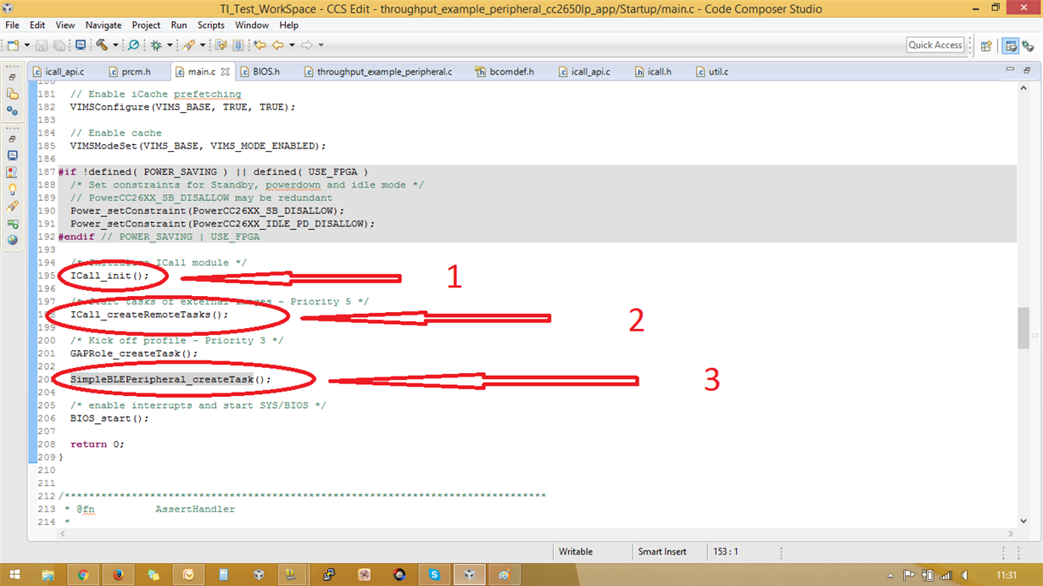Open the New wizard dropdown arrow
This screenshot has height=586, width=1043.
click(x=26, y=45)
